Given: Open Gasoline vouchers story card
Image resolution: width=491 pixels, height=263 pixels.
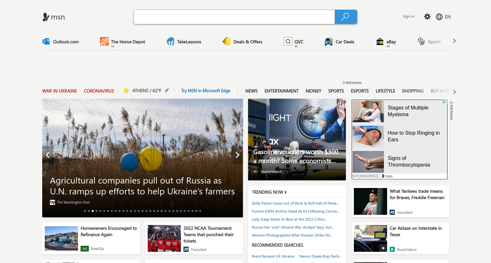Looking at the screenshot, I should pos(297,139).
